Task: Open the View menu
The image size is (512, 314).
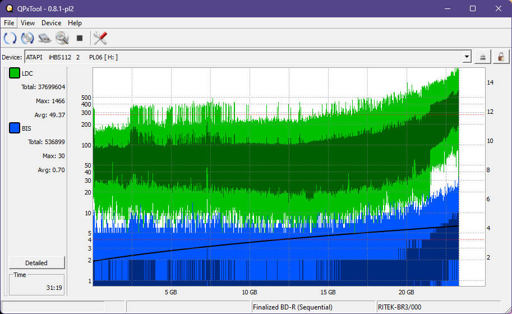Action: click(27, 23)
